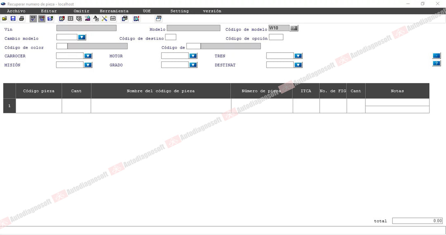Click the No. de FIG column header

click(x=333, y=91)
